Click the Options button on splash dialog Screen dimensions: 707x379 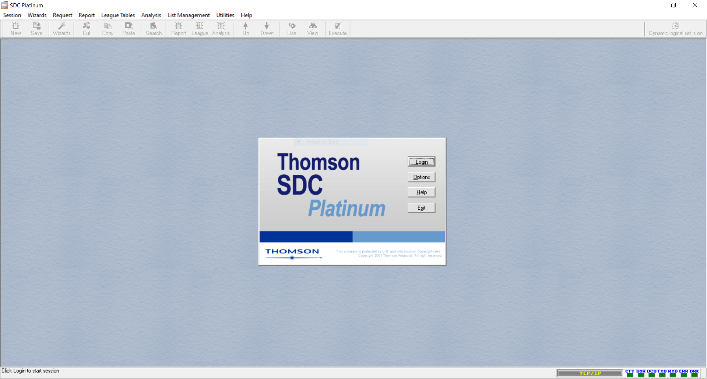coord(421,177)
